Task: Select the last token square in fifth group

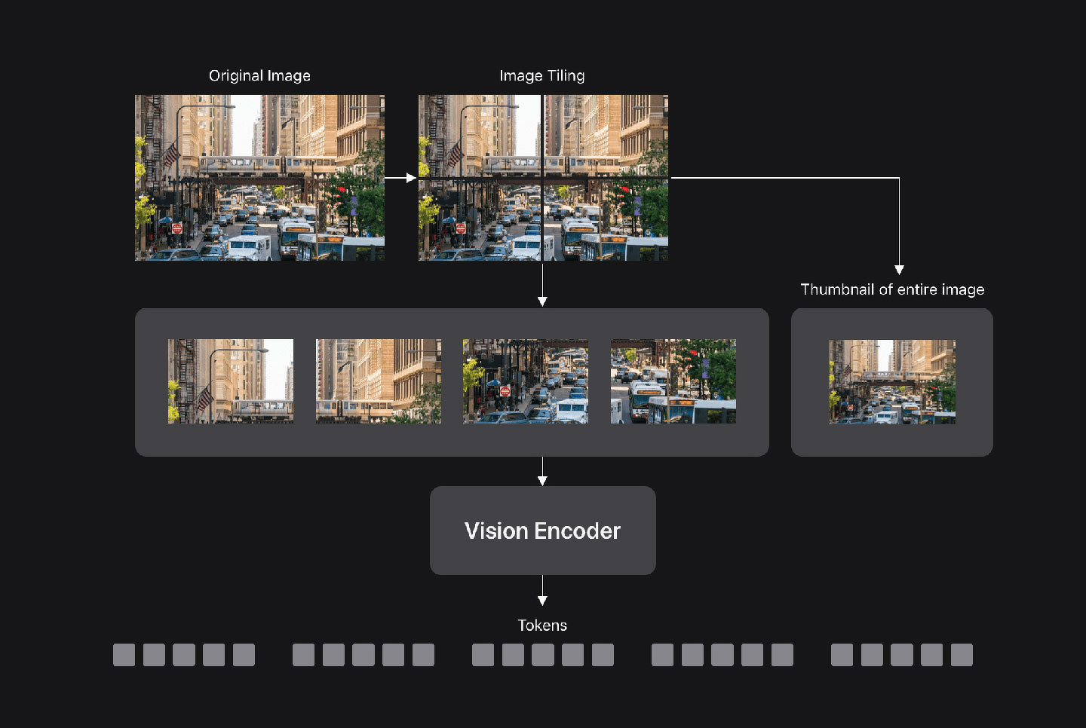Action: coord(962,655)
